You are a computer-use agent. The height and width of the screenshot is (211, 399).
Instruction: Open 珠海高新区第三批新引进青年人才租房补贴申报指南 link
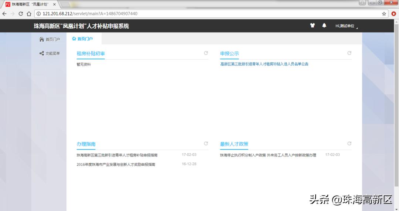coord(117,155)
